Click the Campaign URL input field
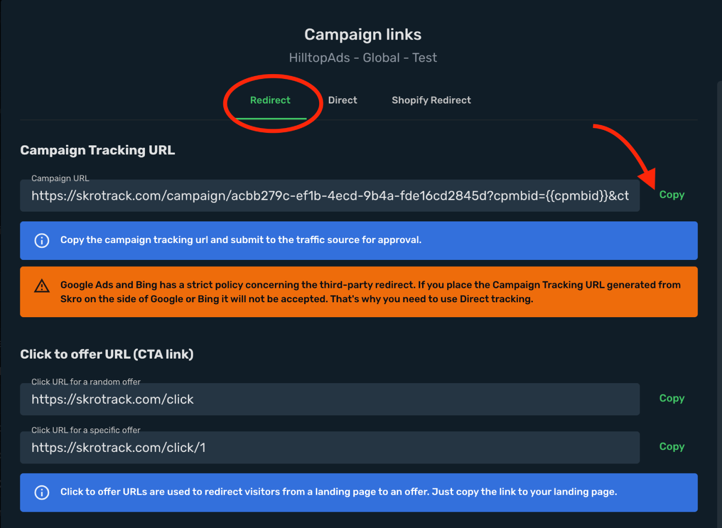Image resolution: width=722 pixels, height=528 pixels. pos(330,195)
